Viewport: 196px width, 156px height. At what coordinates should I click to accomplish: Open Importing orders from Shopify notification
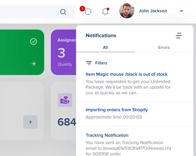tap(117, 110)
